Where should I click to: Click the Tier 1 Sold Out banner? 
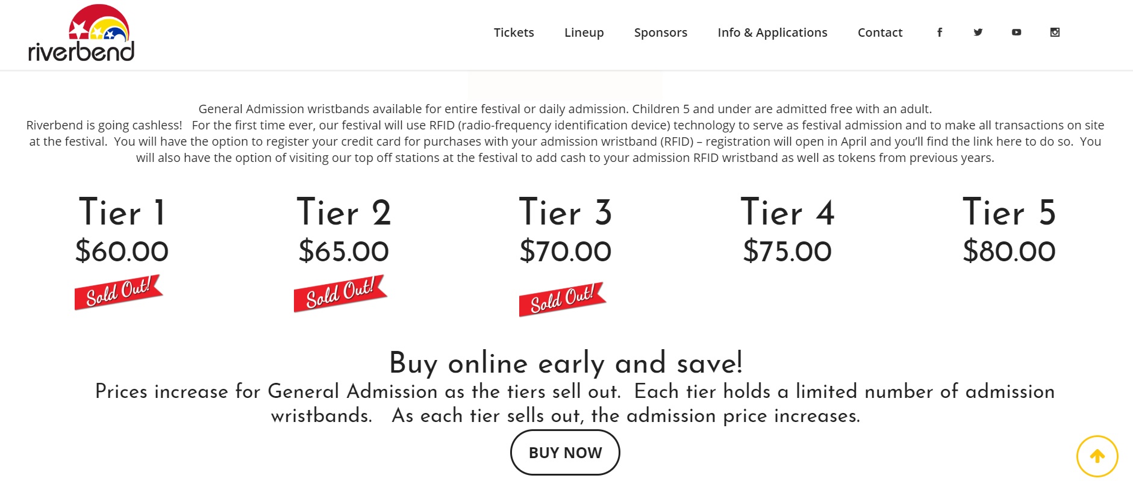(x=118, y=292)
